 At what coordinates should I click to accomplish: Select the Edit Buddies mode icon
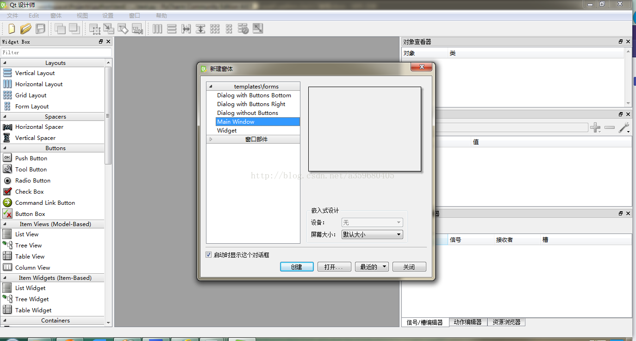click(x=123, y=29)
